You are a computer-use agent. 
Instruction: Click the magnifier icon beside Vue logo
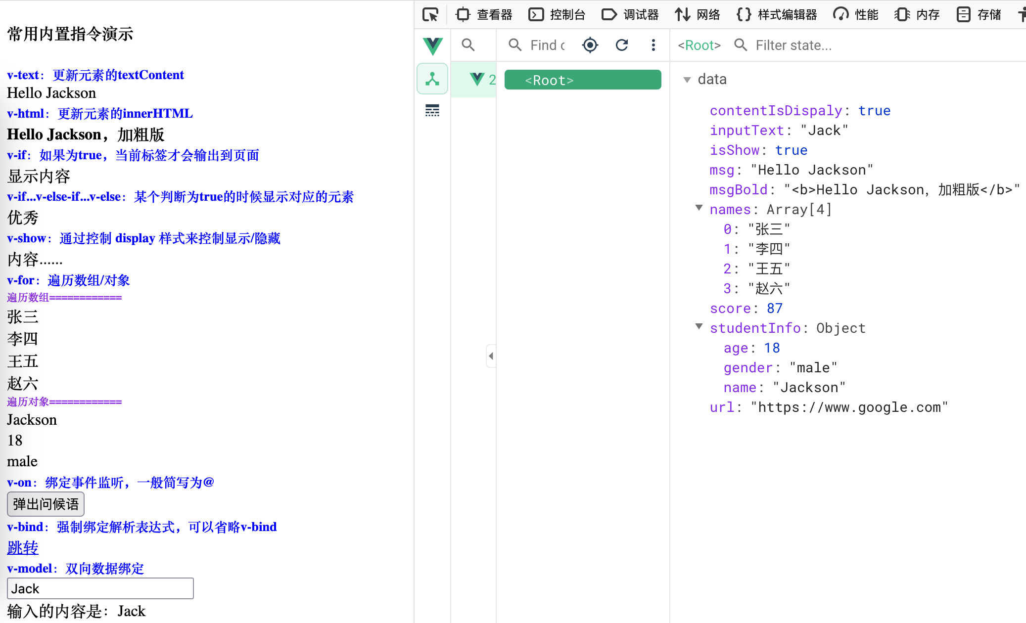click(468, 45)
